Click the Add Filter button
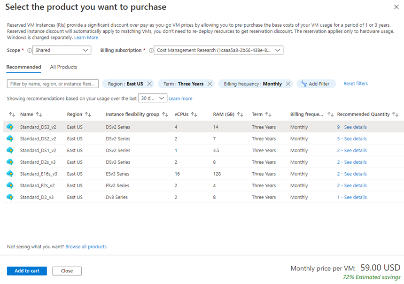The width and height of the screenshot is (404, 284). pyautogui.click(x=316, y=84)
